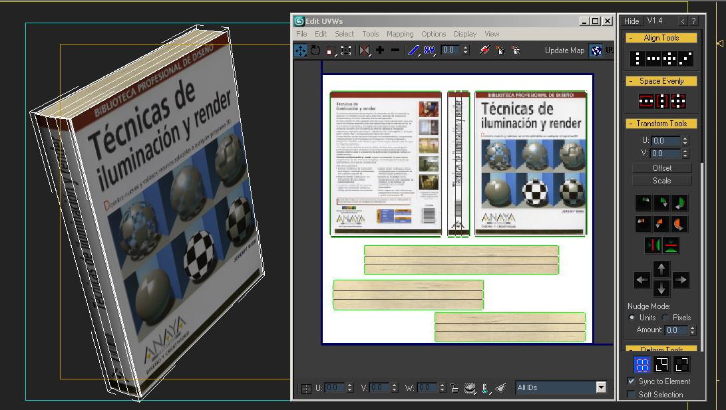Open the All IDs dropdown

(x=600, y=387)
